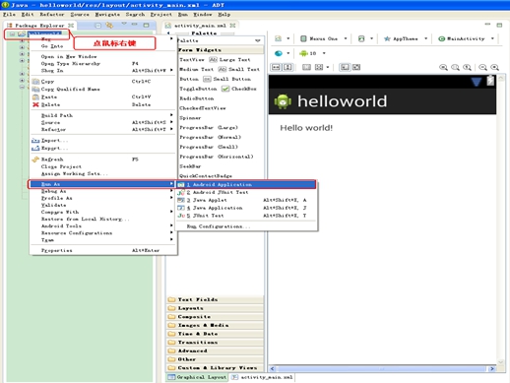Open configuration file icon dropdown
Image resolution: width=510 pixels, height=383 pixels.
pyautogui.click(x=282, y=38)
